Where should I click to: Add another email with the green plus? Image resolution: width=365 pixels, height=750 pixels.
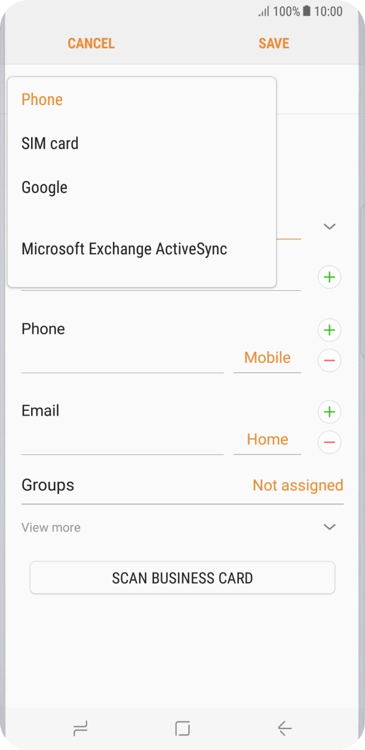(x=329, y=412)
